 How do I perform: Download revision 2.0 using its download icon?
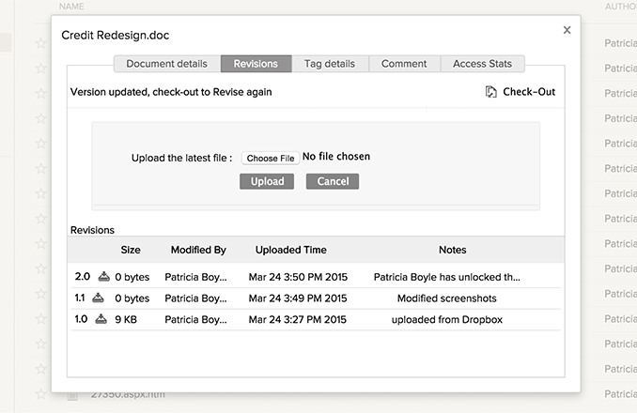point(103,277)
